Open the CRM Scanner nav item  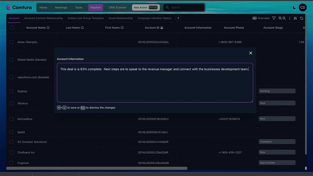click(x=117, y=7)
